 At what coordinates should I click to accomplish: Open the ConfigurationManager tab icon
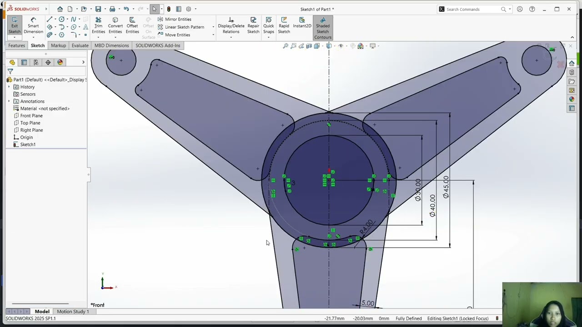pyautogui.click(x=36, y=62)
